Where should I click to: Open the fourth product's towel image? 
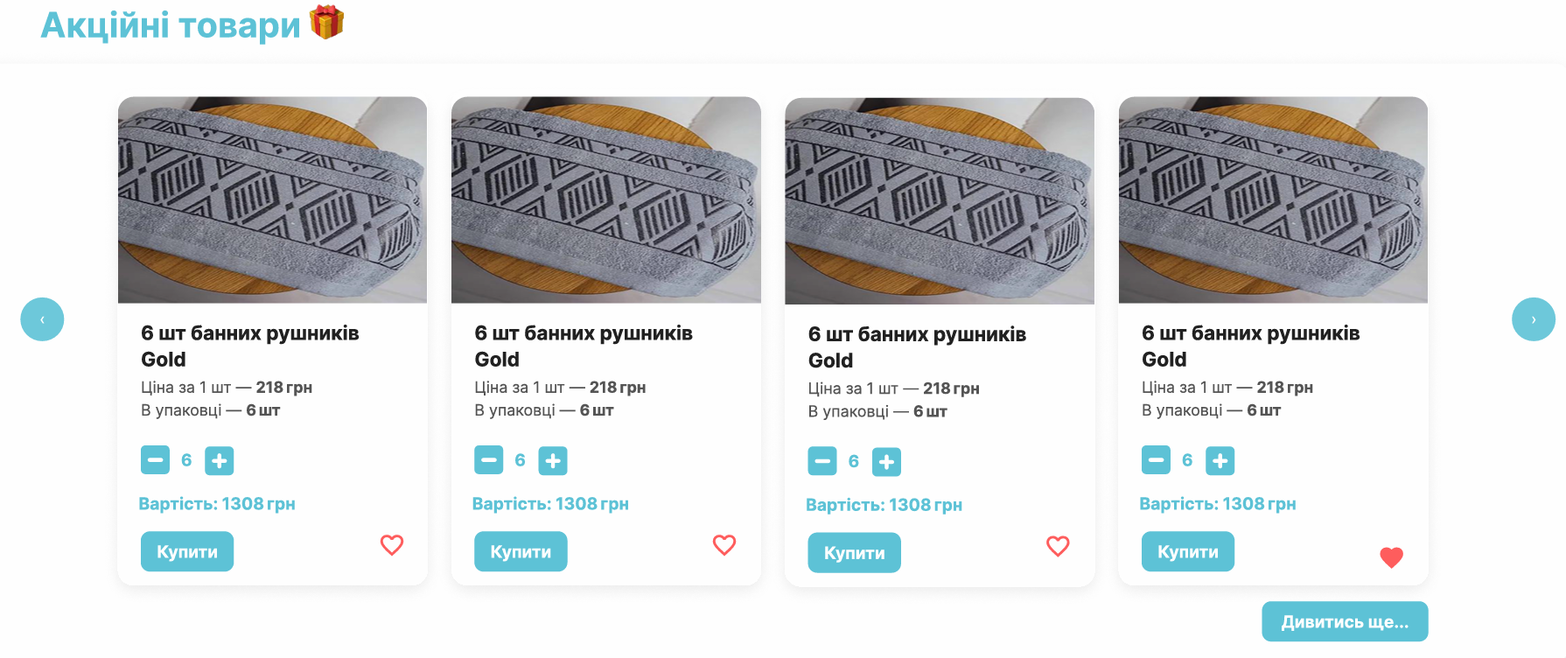point(1273,200)
